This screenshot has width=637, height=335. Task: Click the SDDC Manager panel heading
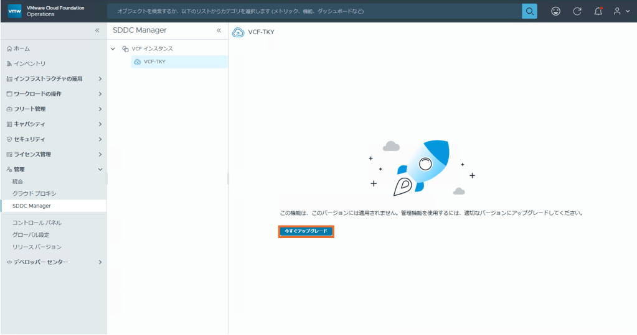click(139, 30)
